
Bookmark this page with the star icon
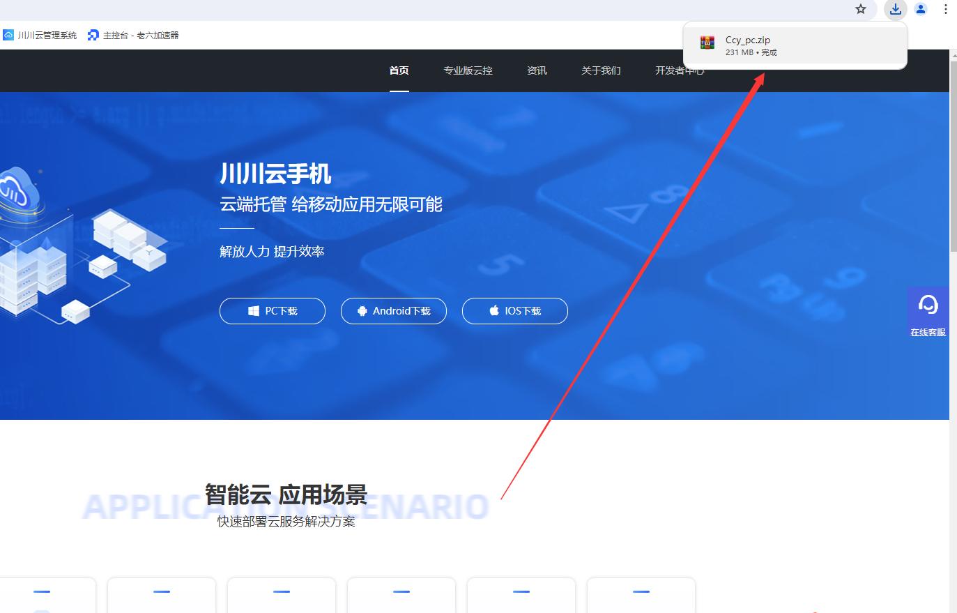coord(861,9)
